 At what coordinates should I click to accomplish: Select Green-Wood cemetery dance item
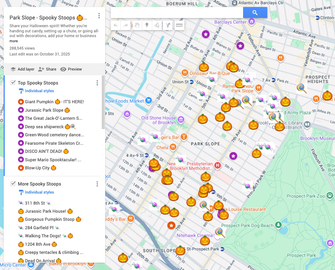[x=51, y=135]
